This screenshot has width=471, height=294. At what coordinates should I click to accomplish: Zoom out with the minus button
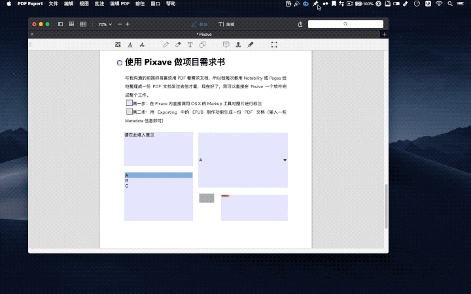tap(120, 24)
